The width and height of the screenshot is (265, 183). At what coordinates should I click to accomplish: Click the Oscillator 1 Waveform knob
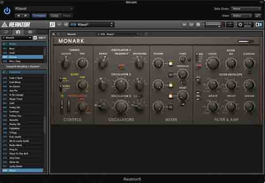tap(140, 63)
